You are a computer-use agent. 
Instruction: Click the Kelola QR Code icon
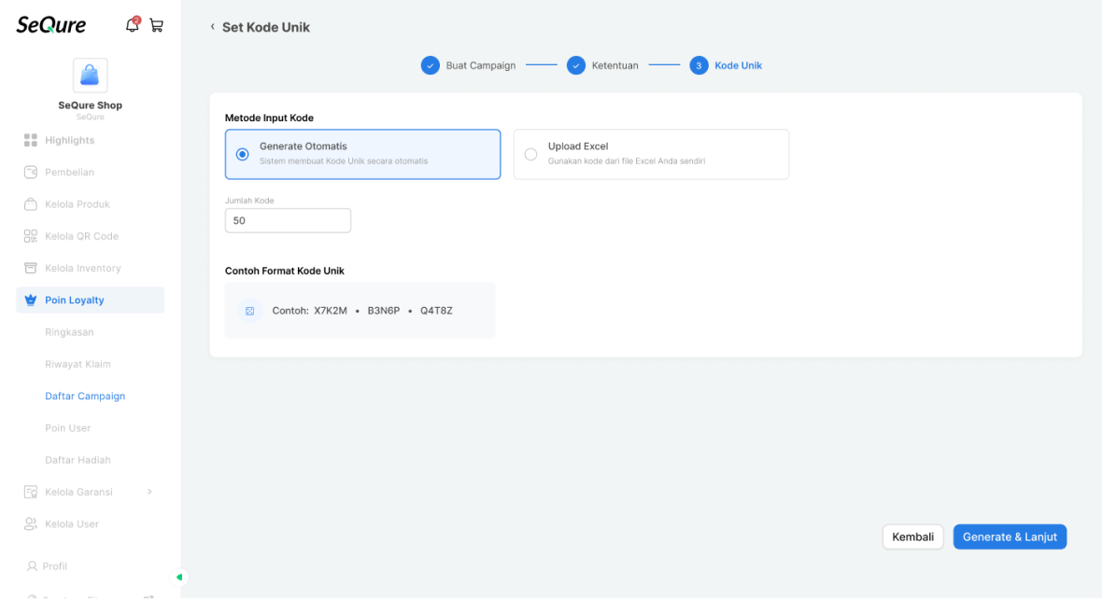(x=30, y=236)
